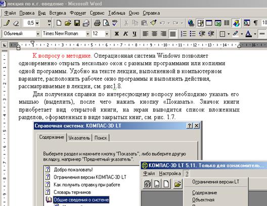Switch to Поиск tab in help
The width and height of the screenshot is (267, 206).
[x=101, y=138]
